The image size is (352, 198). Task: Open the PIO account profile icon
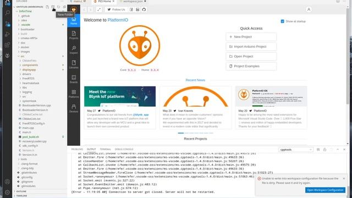309,10
